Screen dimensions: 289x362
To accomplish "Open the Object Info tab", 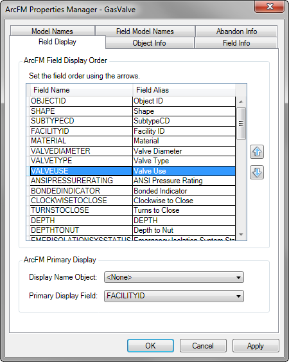I will (x=149, y=43).
